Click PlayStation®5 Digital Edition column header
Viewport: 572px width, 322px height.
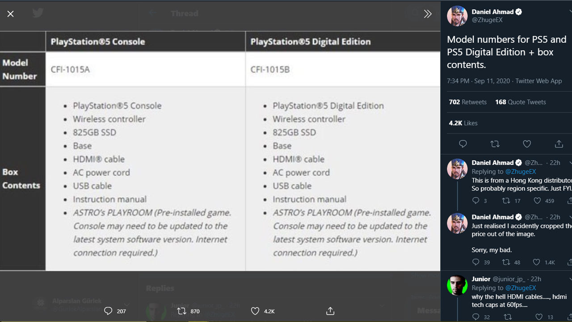click(x=311, y=42)
